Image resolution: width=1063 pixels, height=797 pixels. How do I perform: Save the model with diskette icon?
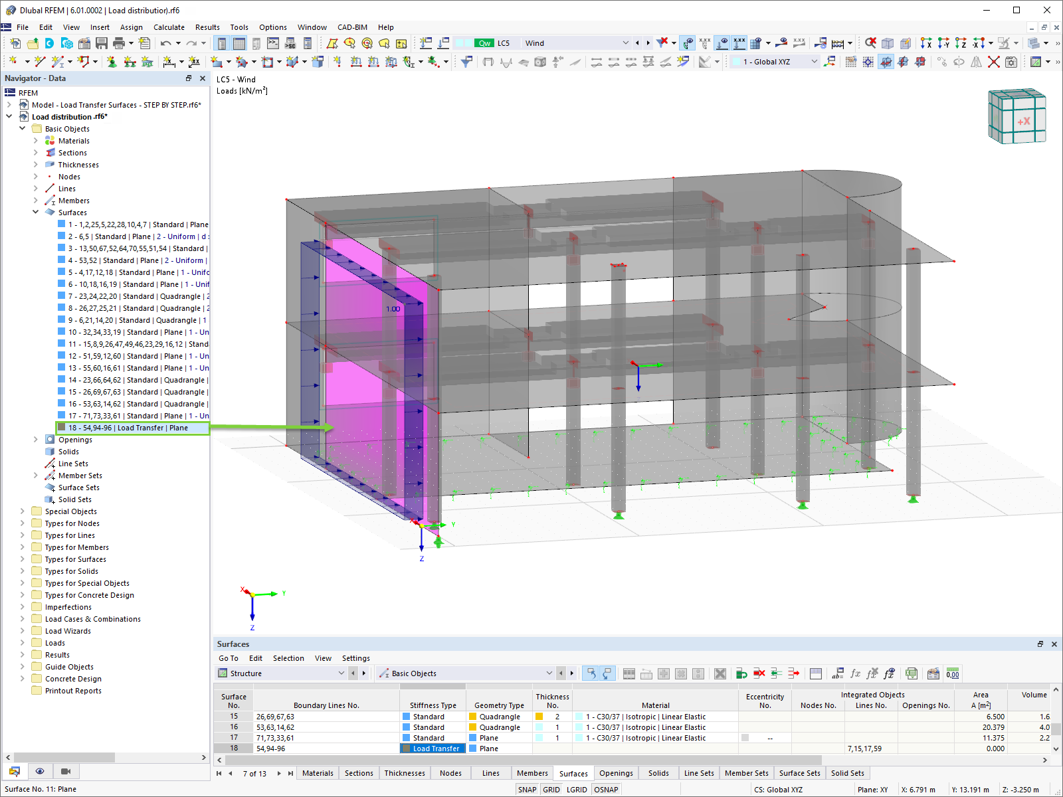(102, 43)
